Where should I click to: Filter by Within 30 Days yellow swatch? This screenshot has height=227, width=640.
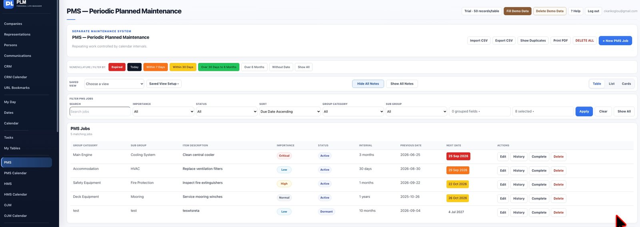coord(183,67)
